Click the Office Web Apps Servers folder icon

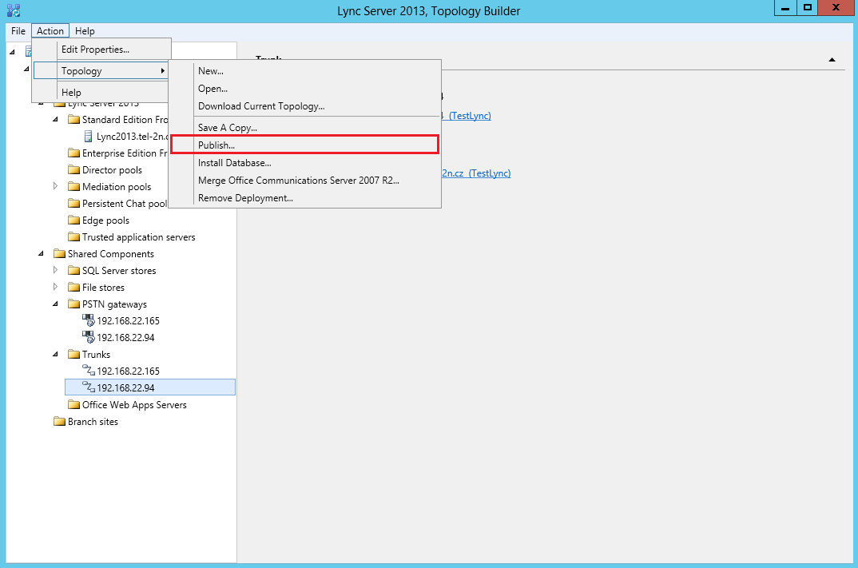tap(73, 404)
